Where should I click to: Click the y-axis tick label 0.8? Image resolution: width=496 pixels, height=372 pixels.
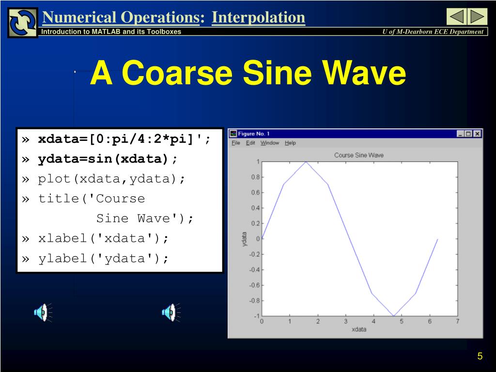255,177
